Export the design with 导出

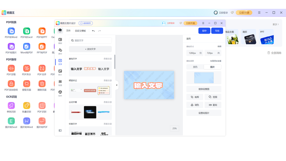pos(217,31)
